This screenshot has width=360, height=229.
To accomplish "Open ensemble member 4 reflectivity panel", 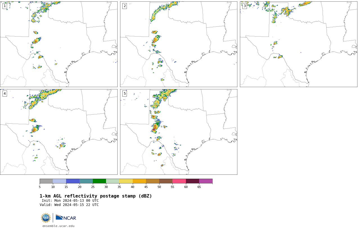I will coord(58,132).
